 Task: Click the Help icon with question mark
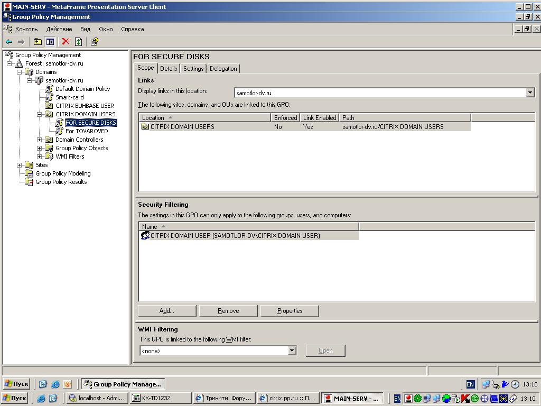tap(94, 42)
